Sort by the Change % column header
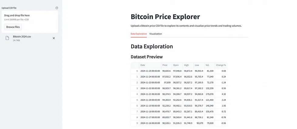The image size is (297, 129). [221, 65]
